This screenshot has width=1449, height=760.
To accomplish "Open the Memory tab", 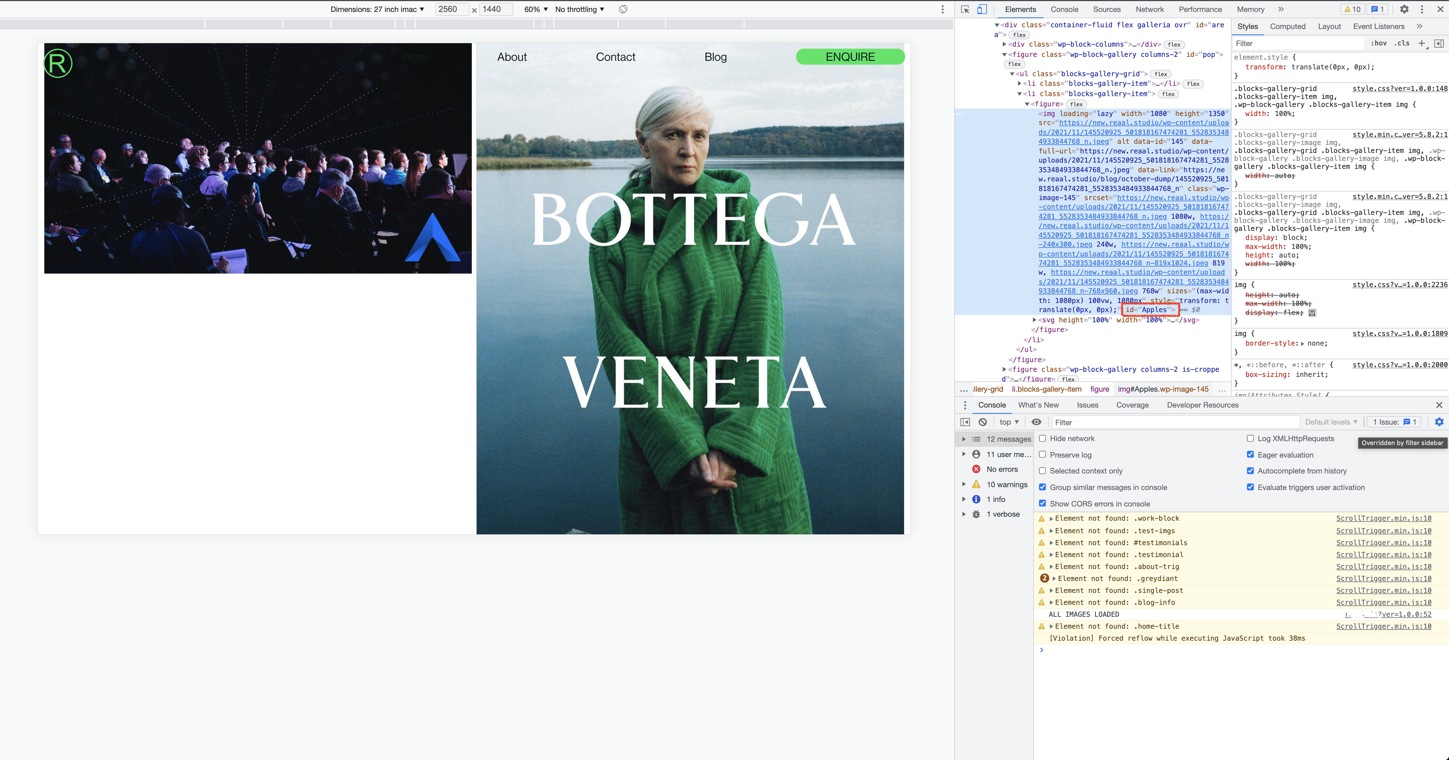I will pos(1250,10).
